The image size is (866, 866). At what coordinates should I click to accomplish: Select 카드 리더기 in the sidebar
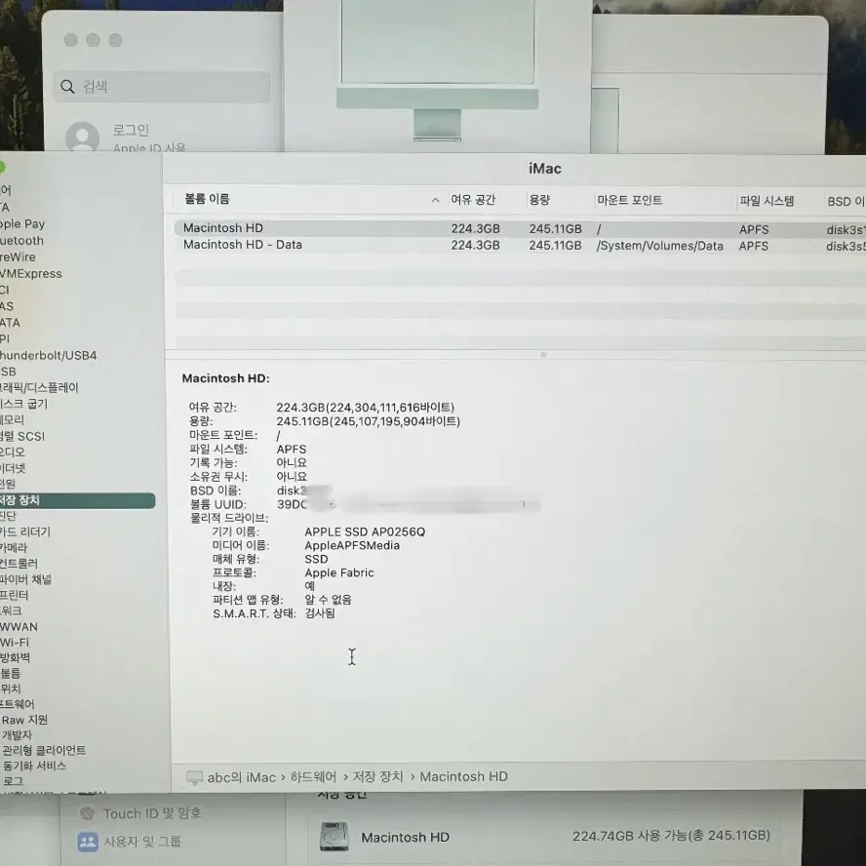point(24,531)
